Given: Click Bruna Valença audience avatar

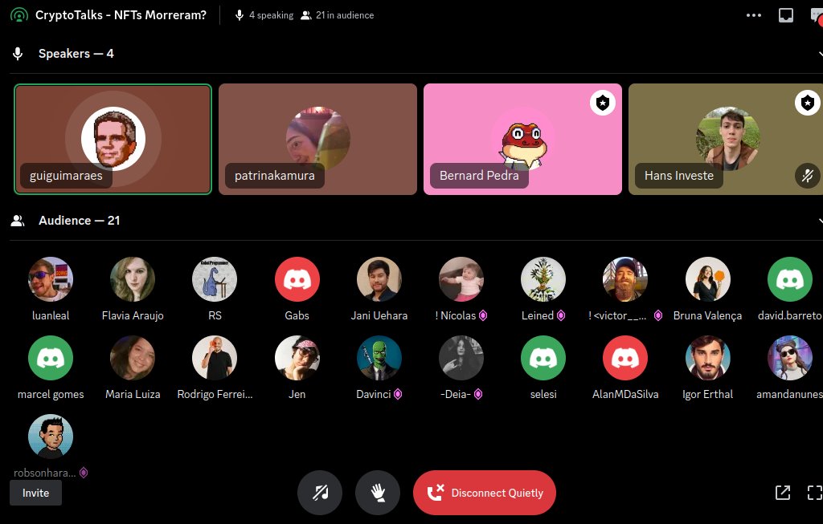Looking at the screenshot, I should pos(707,279).
